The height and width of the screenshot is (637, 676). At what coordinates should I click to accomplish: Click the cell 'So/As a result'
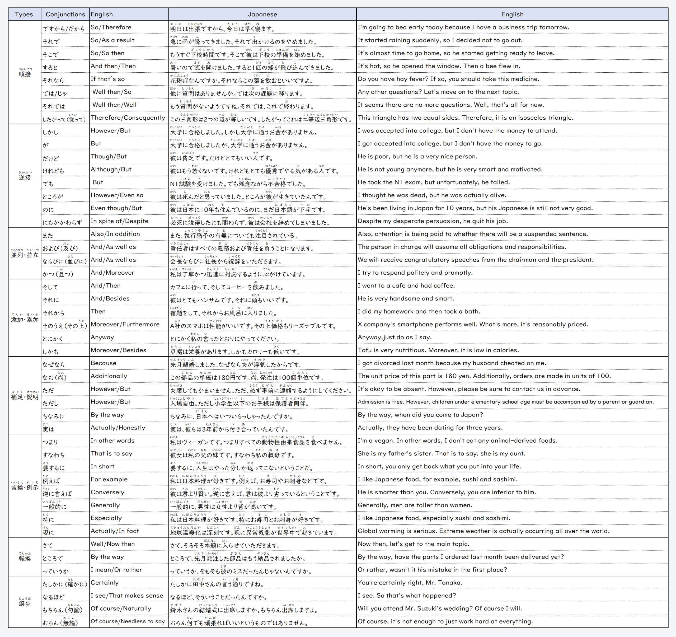pos(129,40)
